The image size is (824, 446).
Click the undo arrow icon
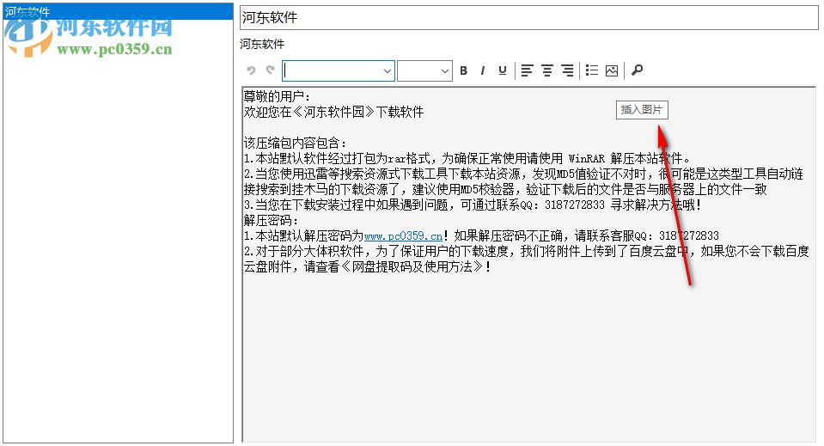click(x=251, y=70)
